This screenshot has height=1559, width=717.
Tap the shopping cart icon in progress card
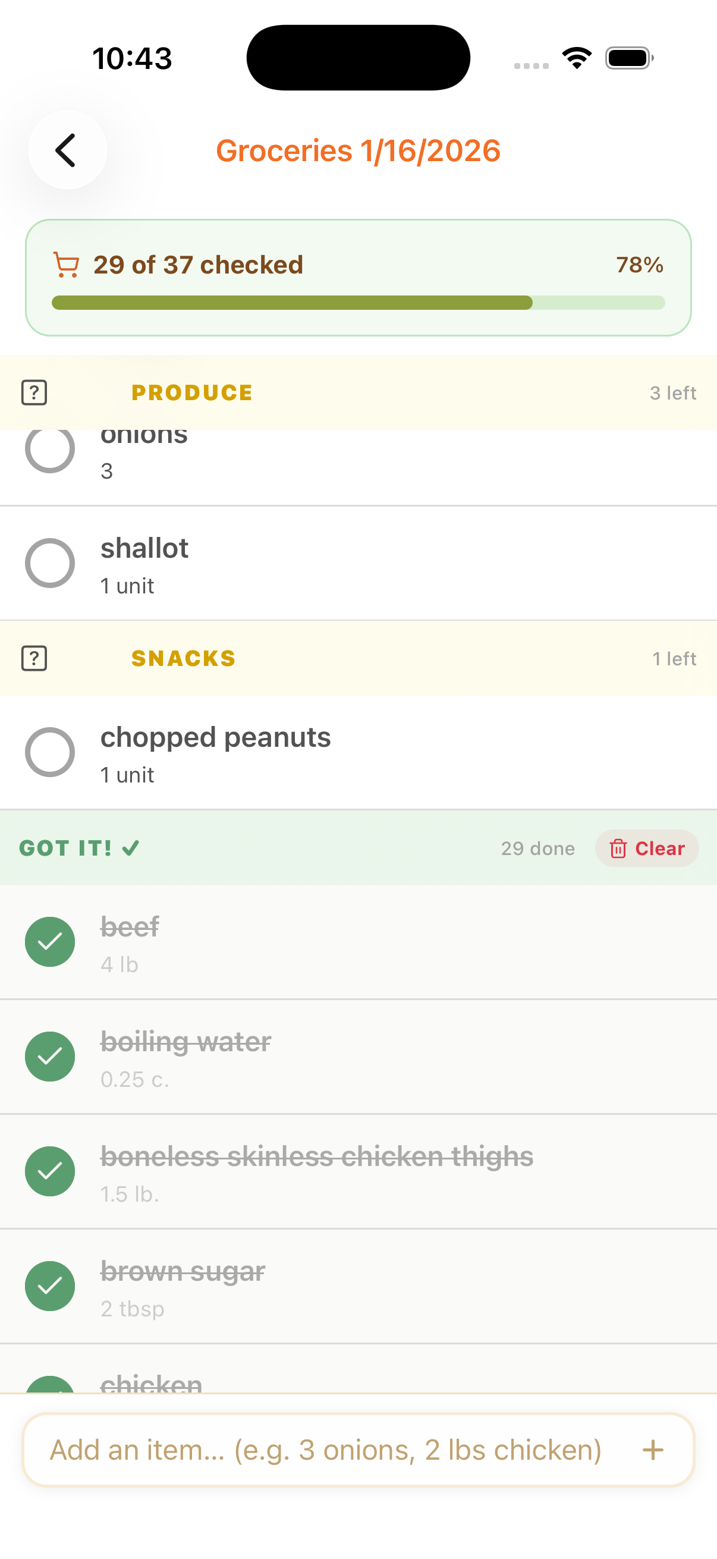[x=66, y=265]
